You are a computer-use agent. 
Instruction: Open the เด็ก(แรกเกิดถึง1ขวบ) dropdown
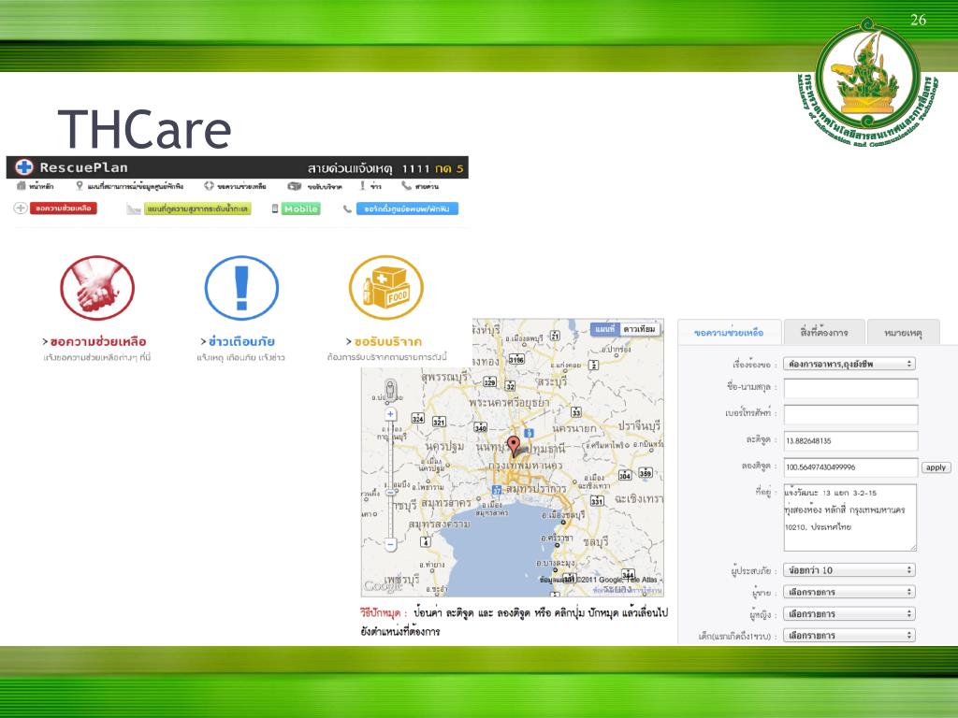[x=849, y=635]
